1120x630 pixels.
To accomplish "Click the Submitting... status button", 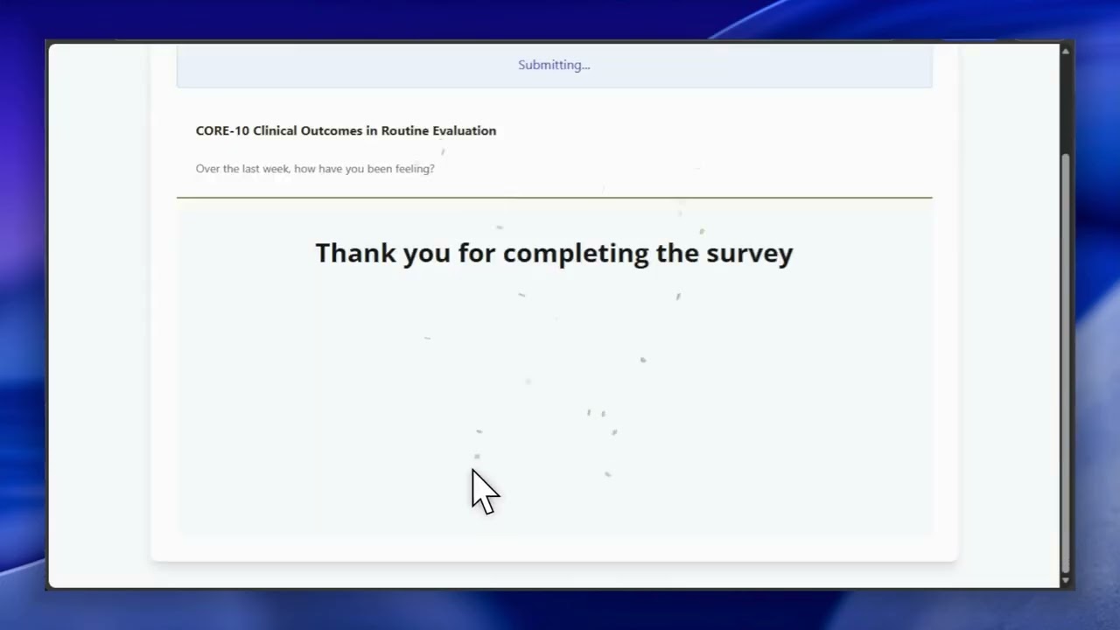I will tap(554, 66).
